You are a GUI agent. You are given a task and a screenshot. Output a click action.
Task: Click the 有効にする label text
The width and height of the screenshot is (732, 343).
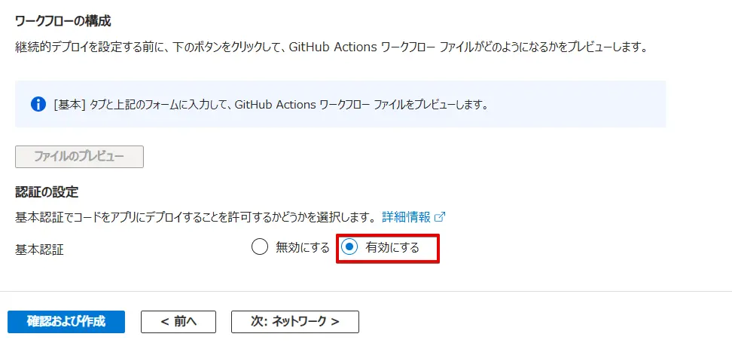pos(392,247)
